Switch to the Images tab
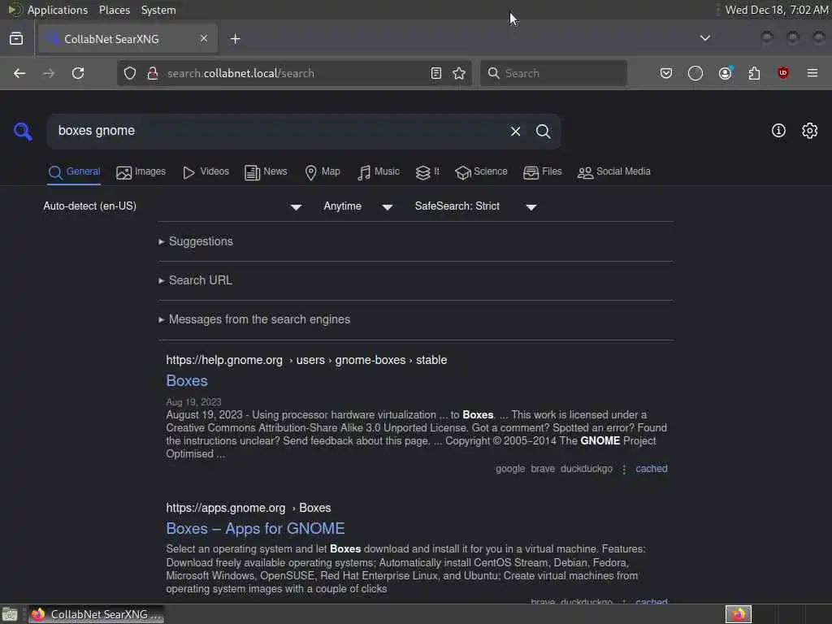The width and height of the screenshot is (832, 624). pyautogui.click(x=141, y=172)
